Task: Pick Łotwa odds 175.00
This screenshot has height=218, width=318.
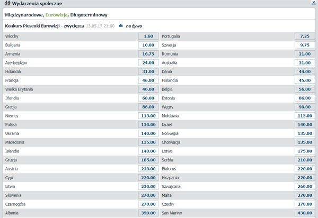Action: tap(305, 151)
